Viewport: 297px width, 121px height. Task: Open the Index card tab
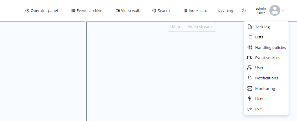pos(195,11)
